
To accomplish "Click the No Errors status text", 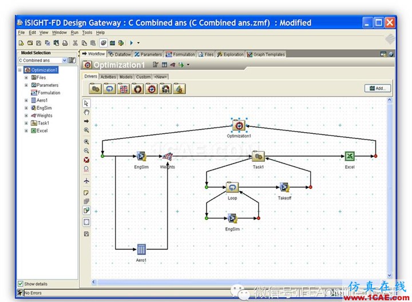I will click(x=33, y=293).
